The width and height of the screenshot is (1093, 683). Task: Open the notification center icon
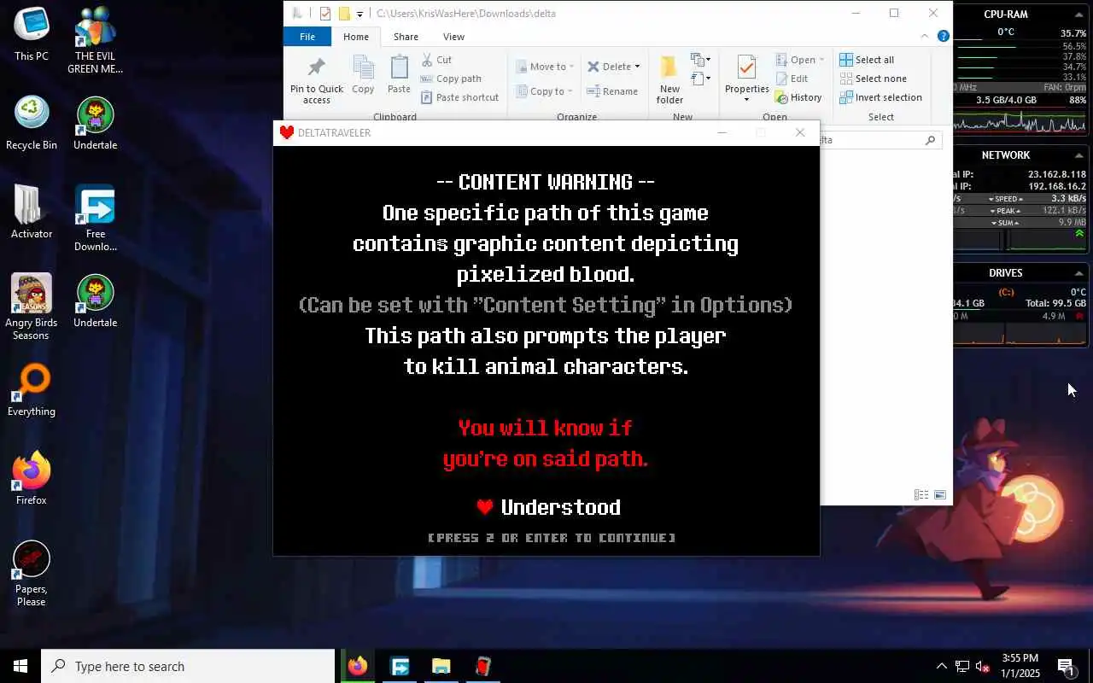coord(1066,667)
